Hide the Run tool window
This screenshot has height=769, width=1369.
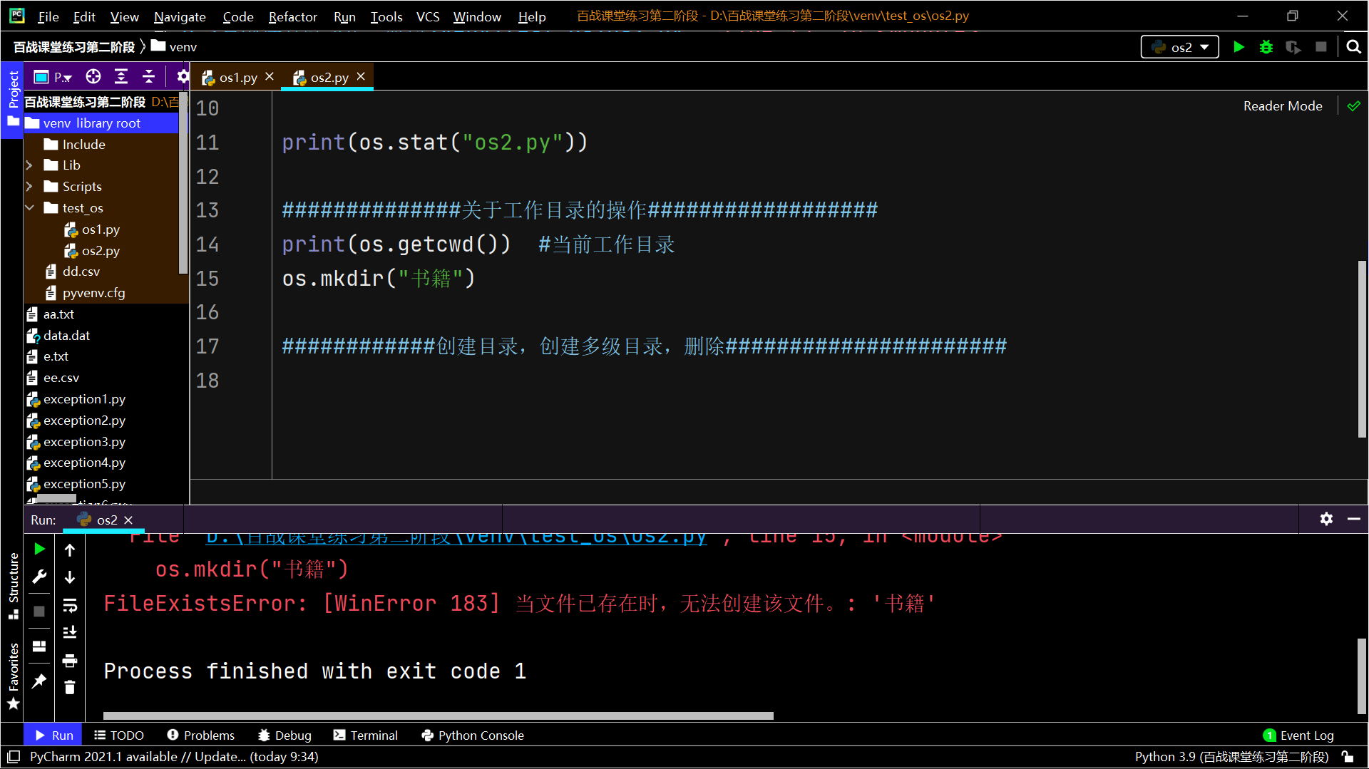click(1354, 519)
